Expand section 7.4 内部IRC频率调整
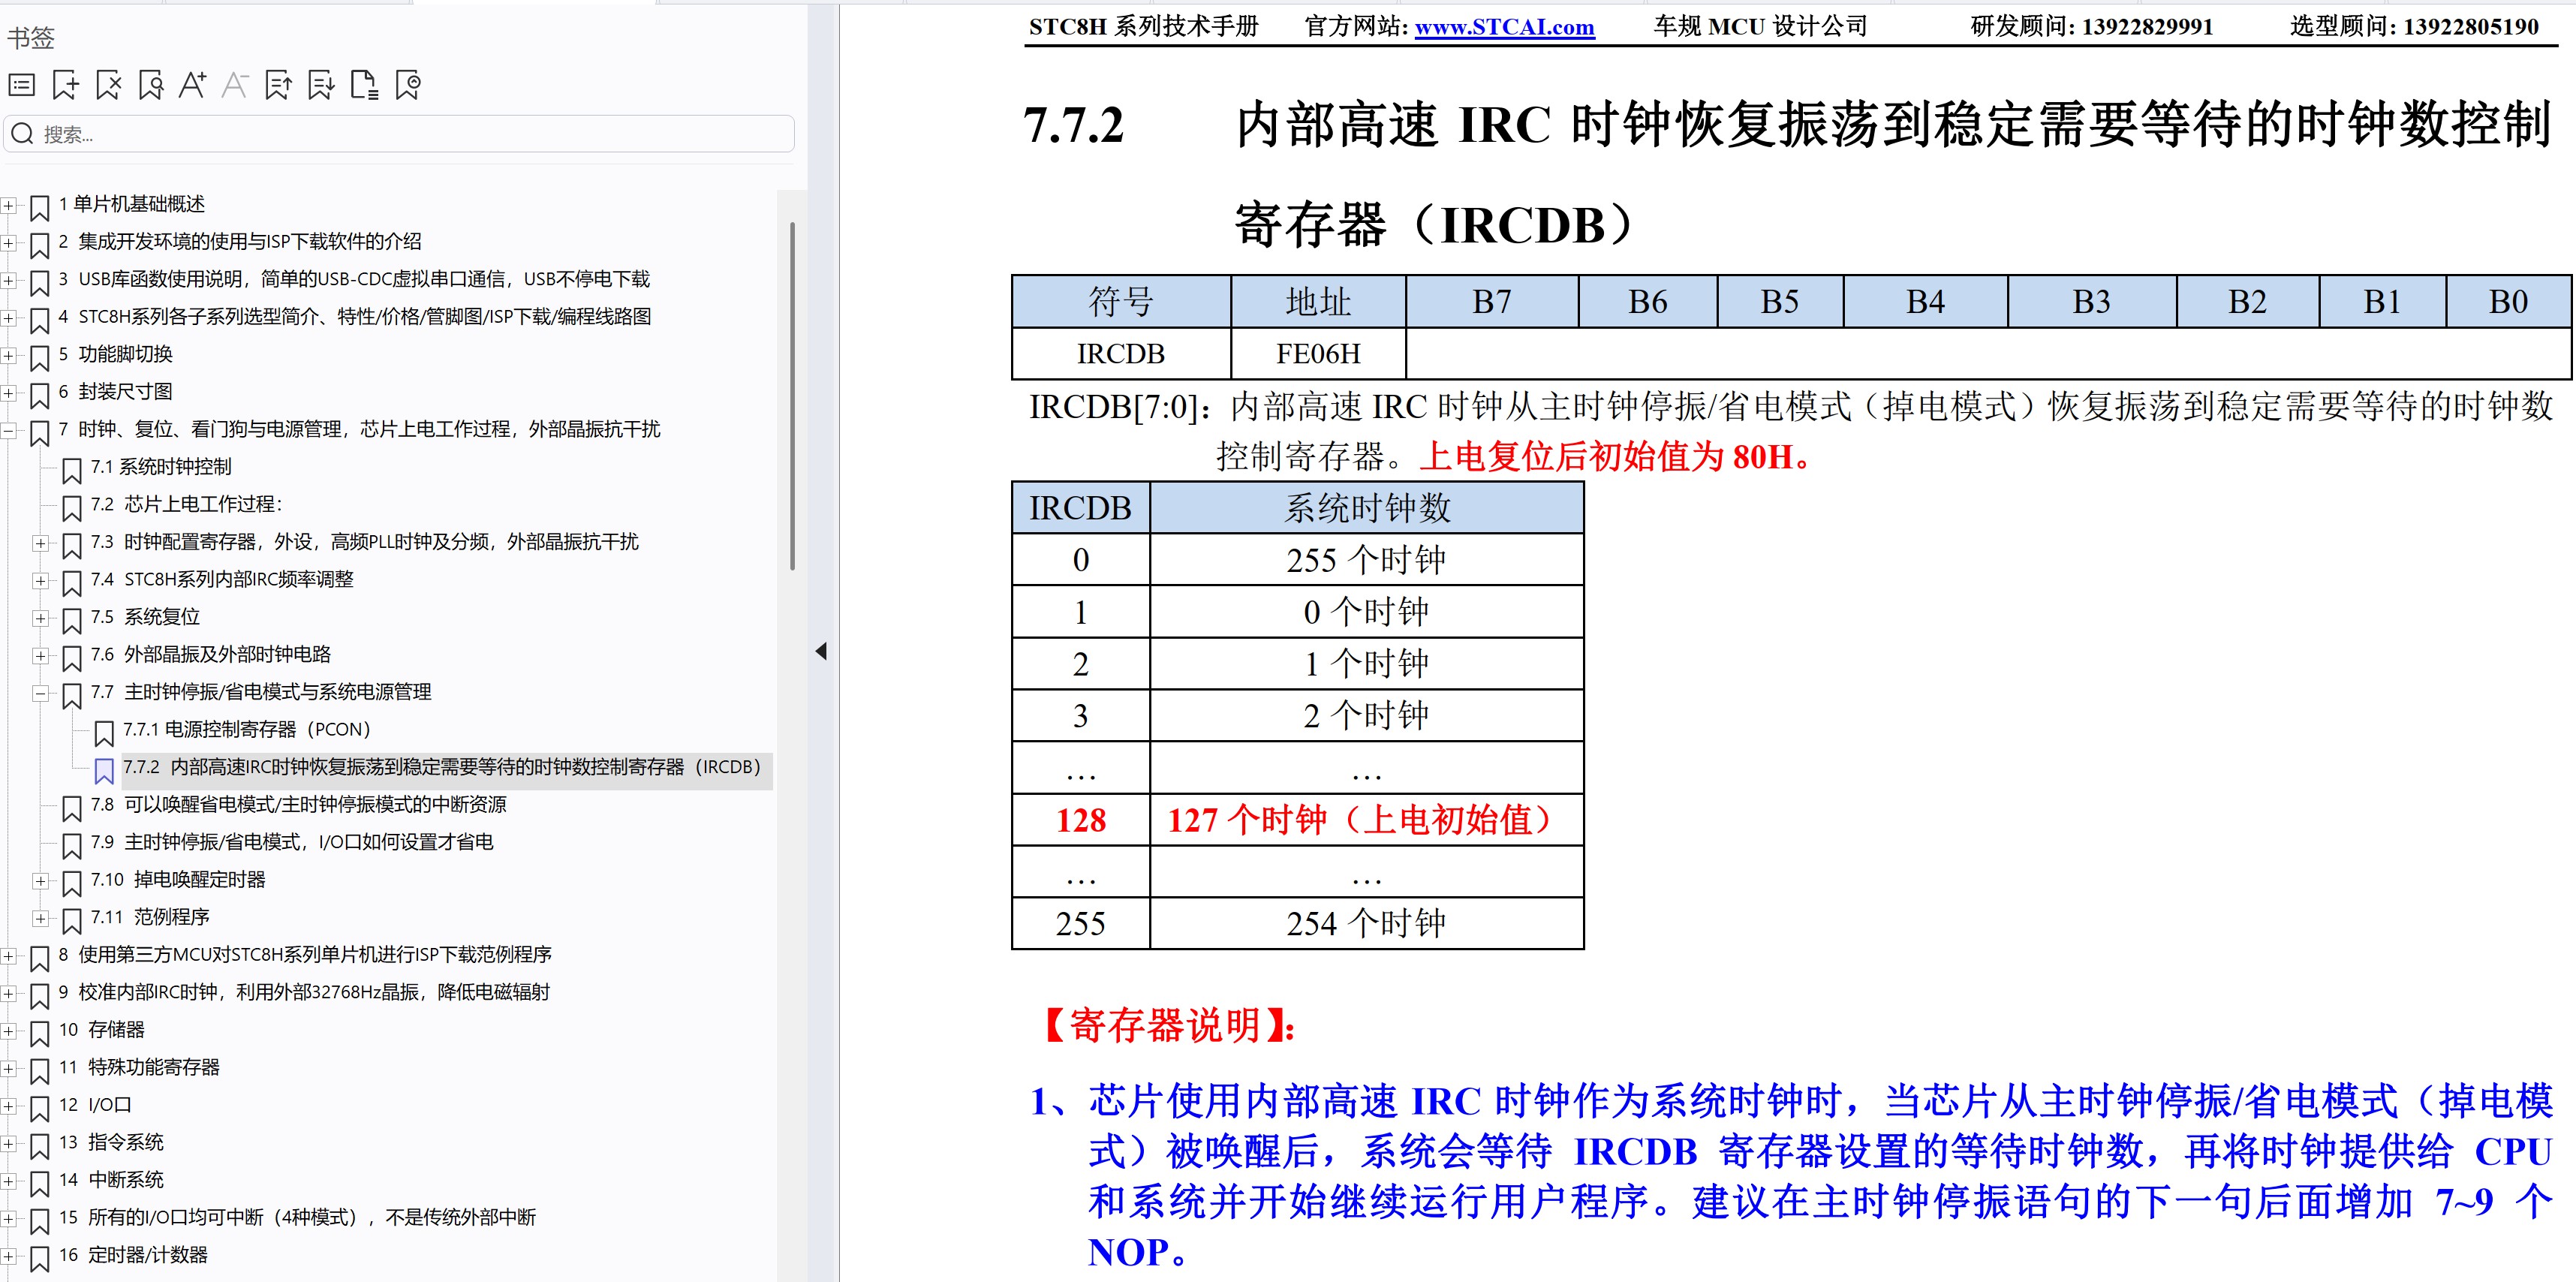This screenshot has height=1282, width=2576. (x=41, y=581)
